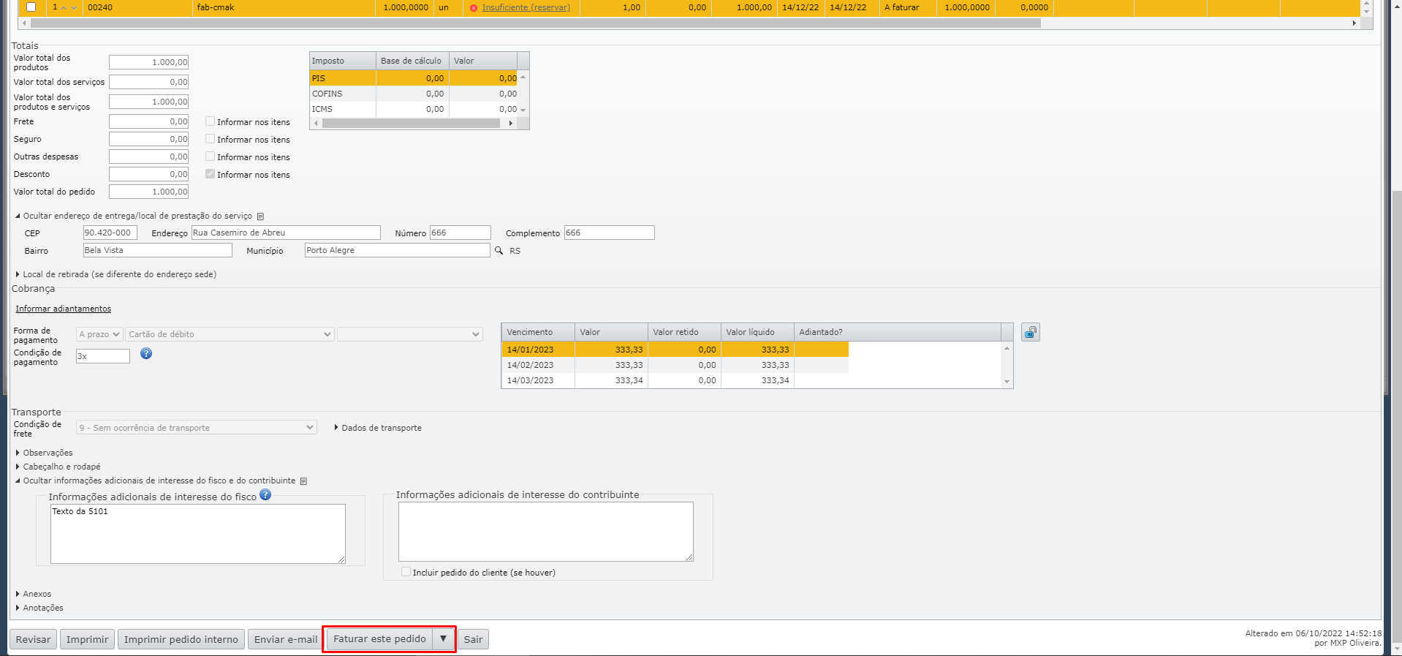Click the Desconto value field
Image resolution: width=1402 pixels, height=656 pixels.
pyautogui.click(x=149, y=174)
